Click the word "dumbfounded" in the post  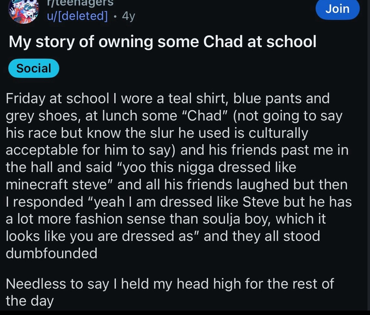point(51,253)
